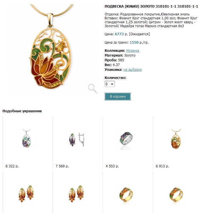
Task: Add item with В корзину button
Action: [x=118, y=97]
